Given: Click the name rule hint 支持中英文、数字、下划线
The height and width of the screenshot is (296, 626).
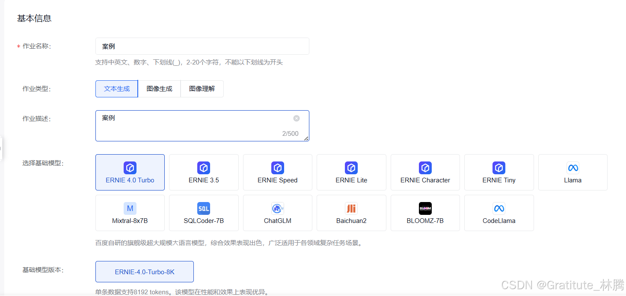Looking at the screenshot, I should click(189, 62).
